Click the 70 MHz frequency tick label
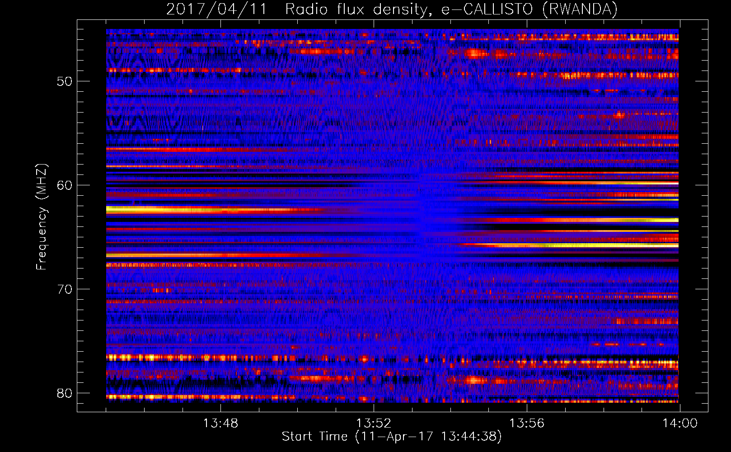Viewport: 731px width, 452px height. coord(65,289)
